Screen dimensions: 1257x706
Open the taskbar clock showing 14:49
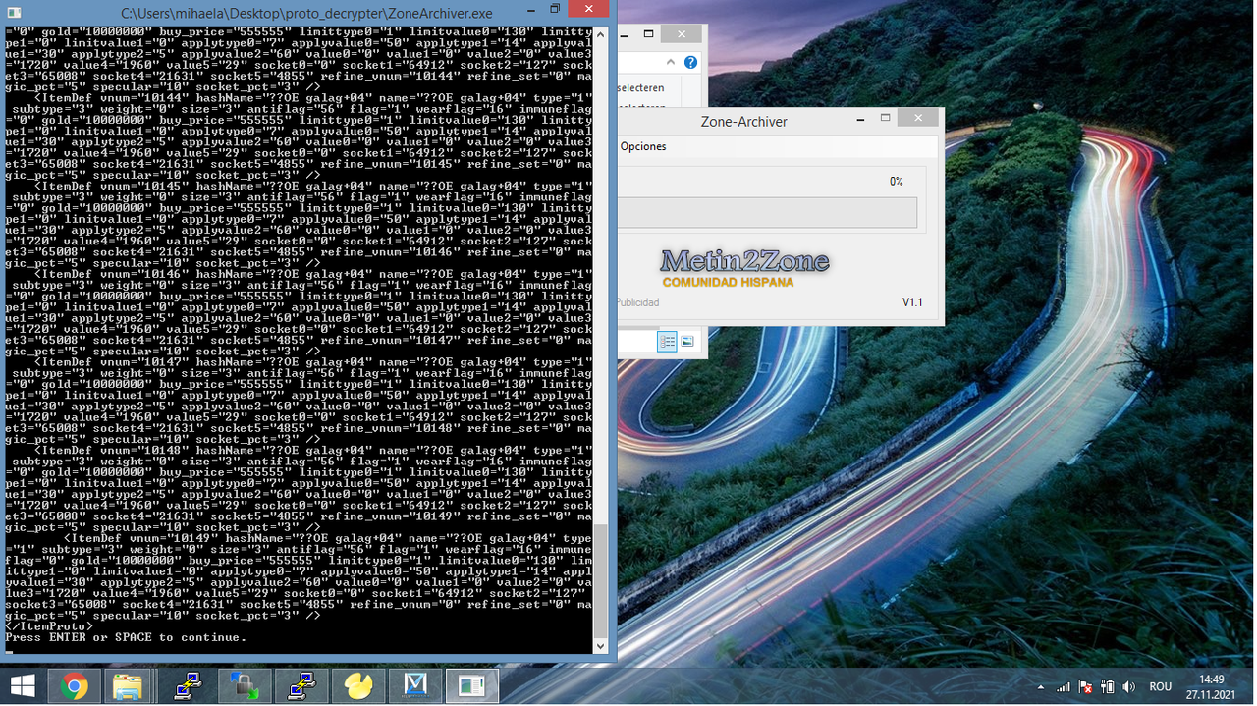coord(1211,686)
